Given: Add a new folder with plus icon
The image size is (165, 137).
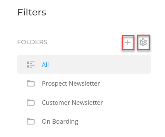Looking at the screenshot, I should [x=128, y=42].
